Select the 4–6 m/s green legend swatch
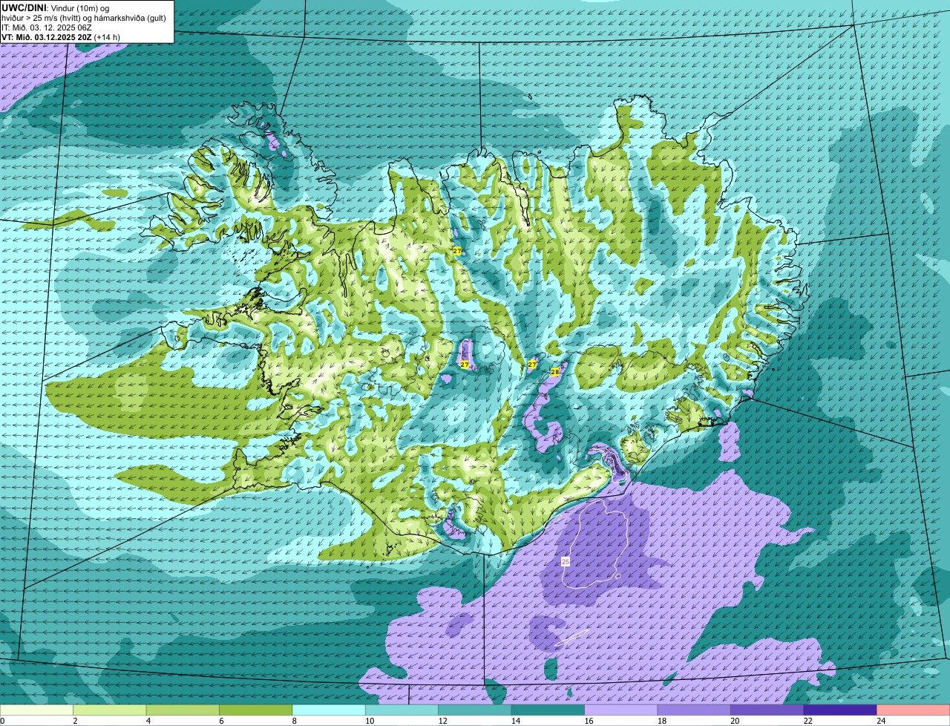Viewport: 950px width, 726px height. (x=183, y=710)
